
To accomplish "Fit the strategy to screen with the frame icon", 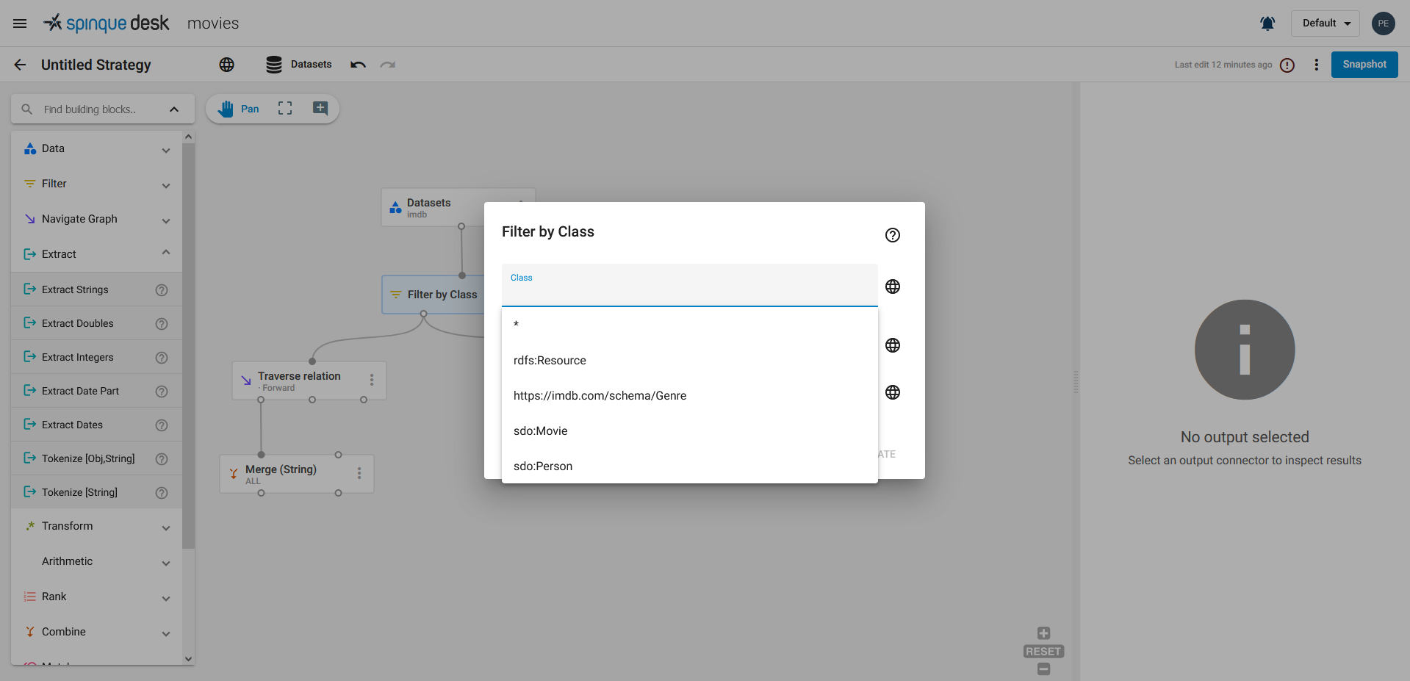I will tap(285, 108).
